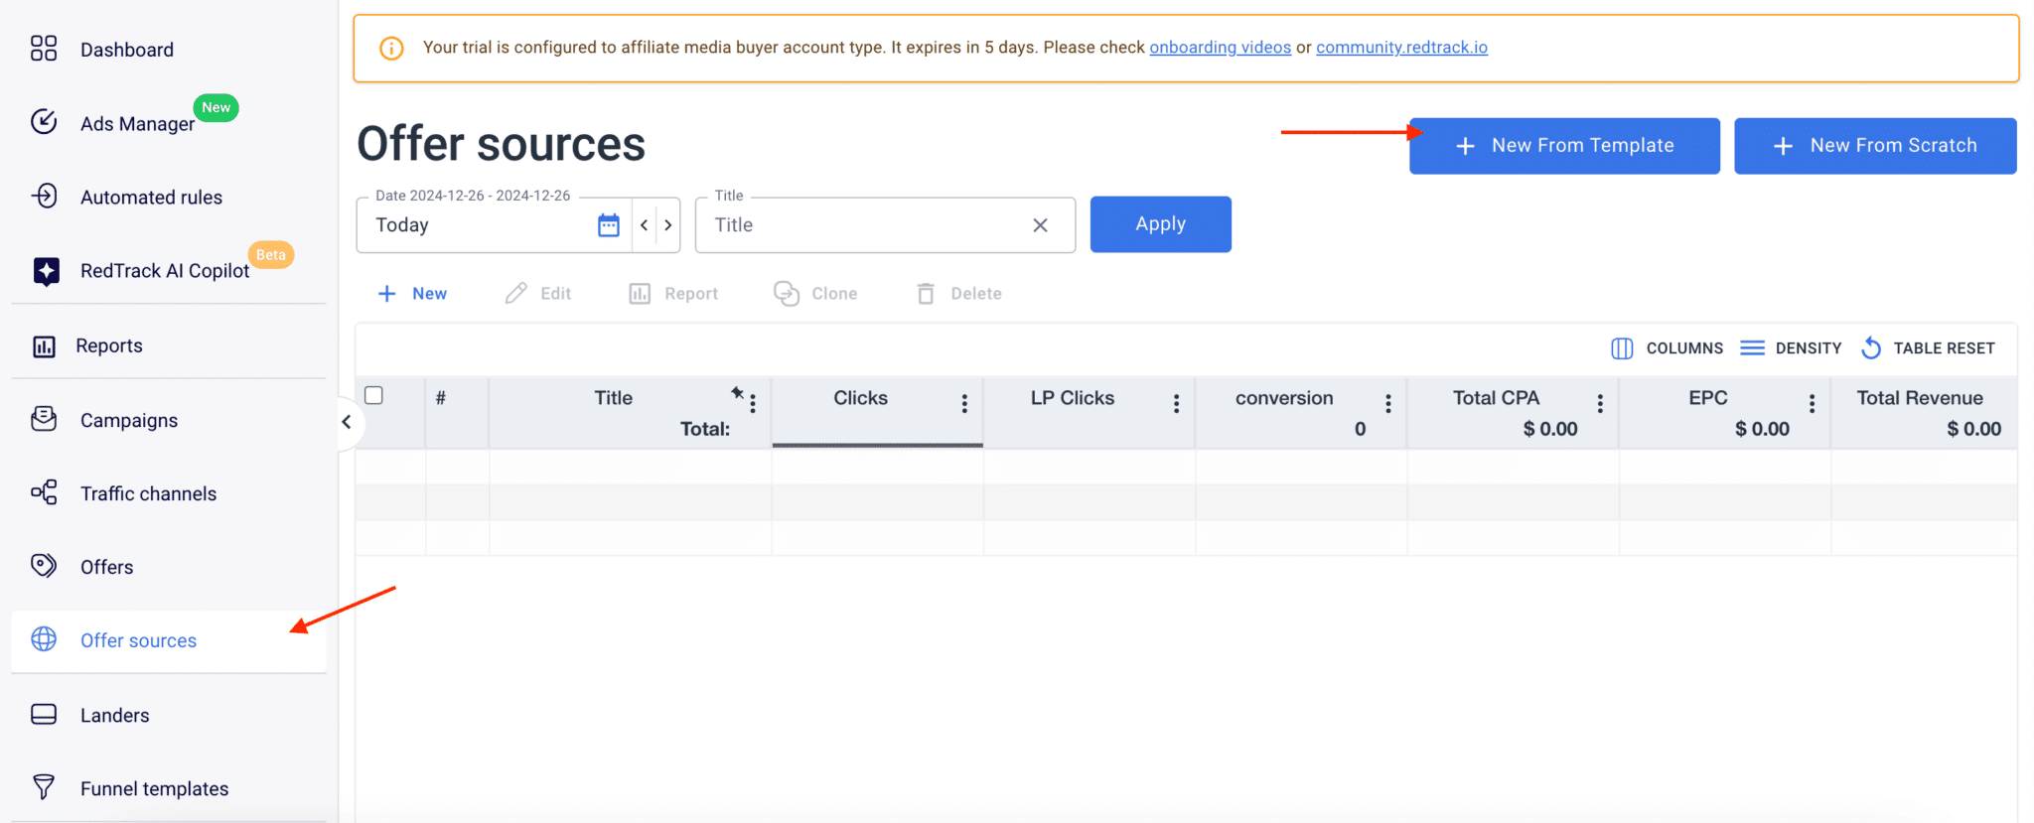Click the RedTrack AI Copilot star icon
Viewport: 2034px width, 823px height.
click(x=46, y=271)
